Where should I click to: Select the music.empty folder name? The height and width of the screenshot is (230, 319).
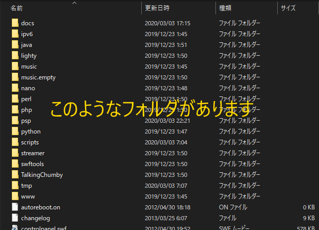(x=38, y=77)
